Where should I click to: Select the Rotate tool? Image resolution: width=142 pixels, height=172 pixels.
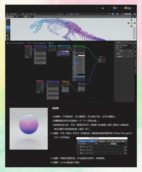click(x=8, y=32)
